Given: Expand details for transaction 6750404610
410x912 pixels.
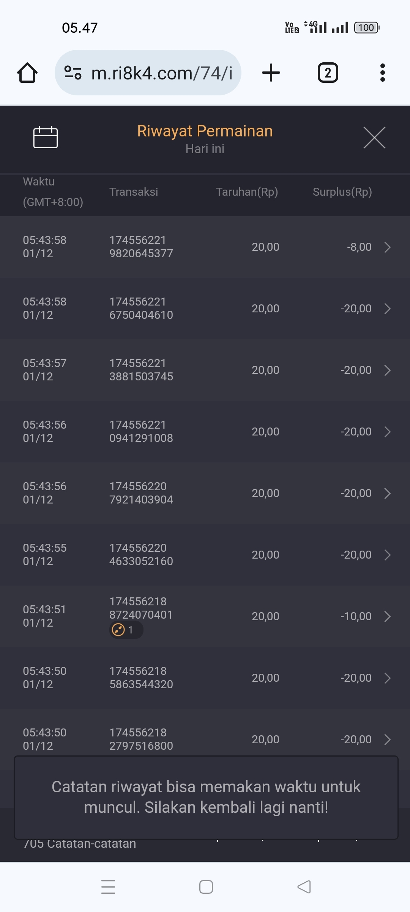Looking at the screenshot, I should (x=387, y=309).
